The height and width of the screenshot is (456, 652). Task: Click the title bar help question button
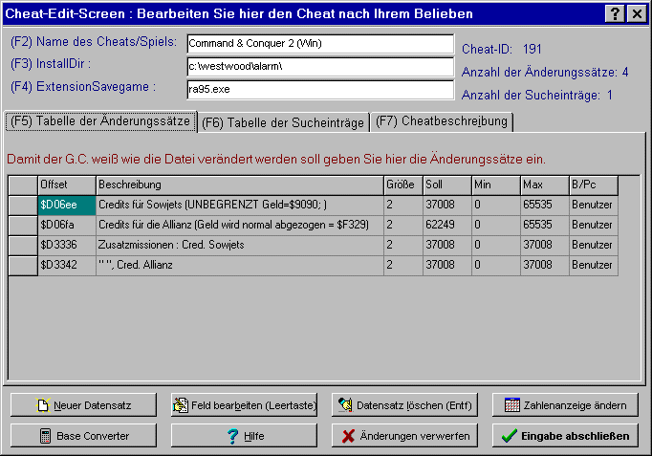click(615, 13)
